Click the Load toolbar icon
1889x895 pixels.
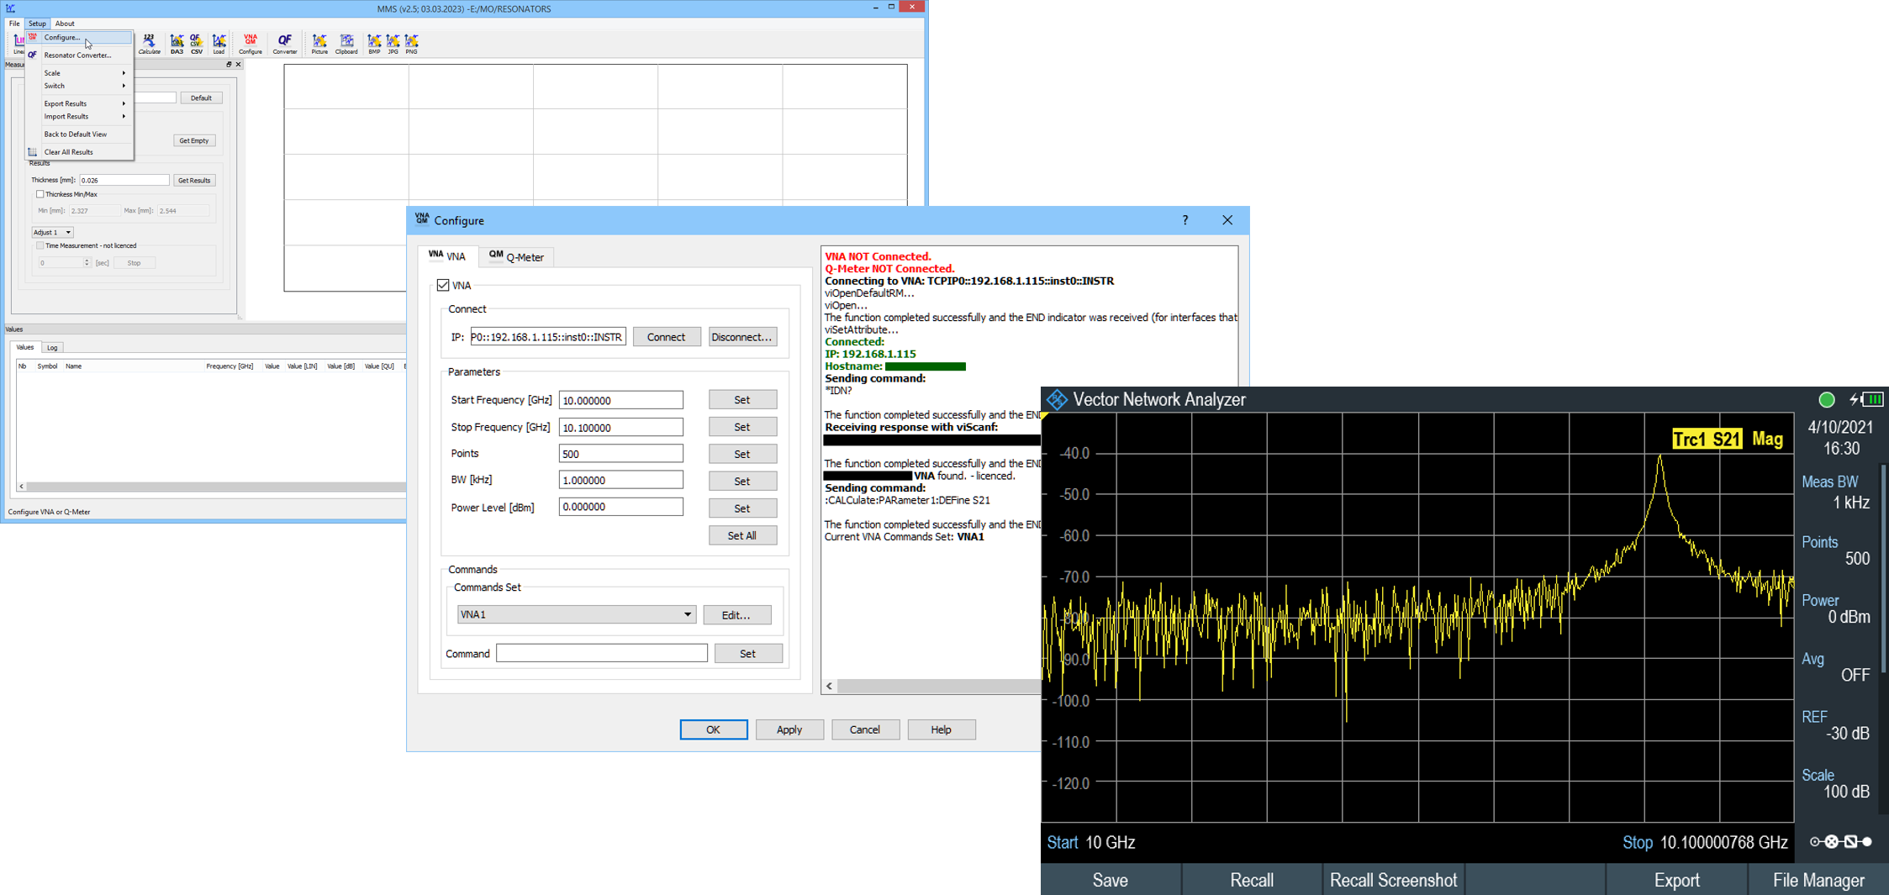pos(219,44)
